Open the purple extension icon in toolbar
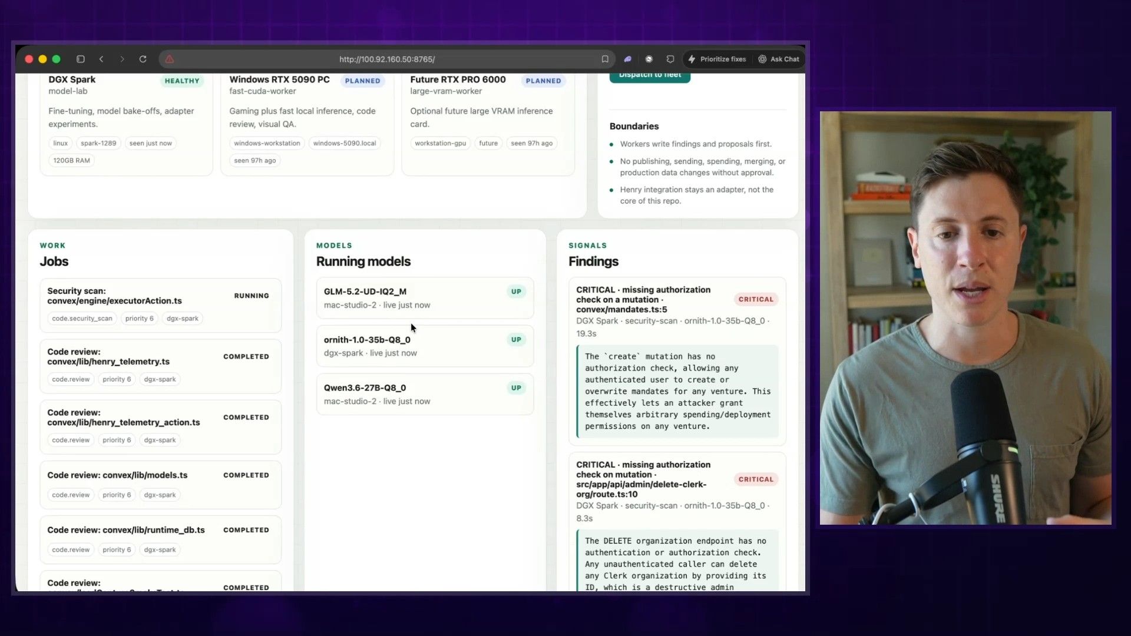The width and height of the screenshot is (1131, 636). tap(628, 59)
